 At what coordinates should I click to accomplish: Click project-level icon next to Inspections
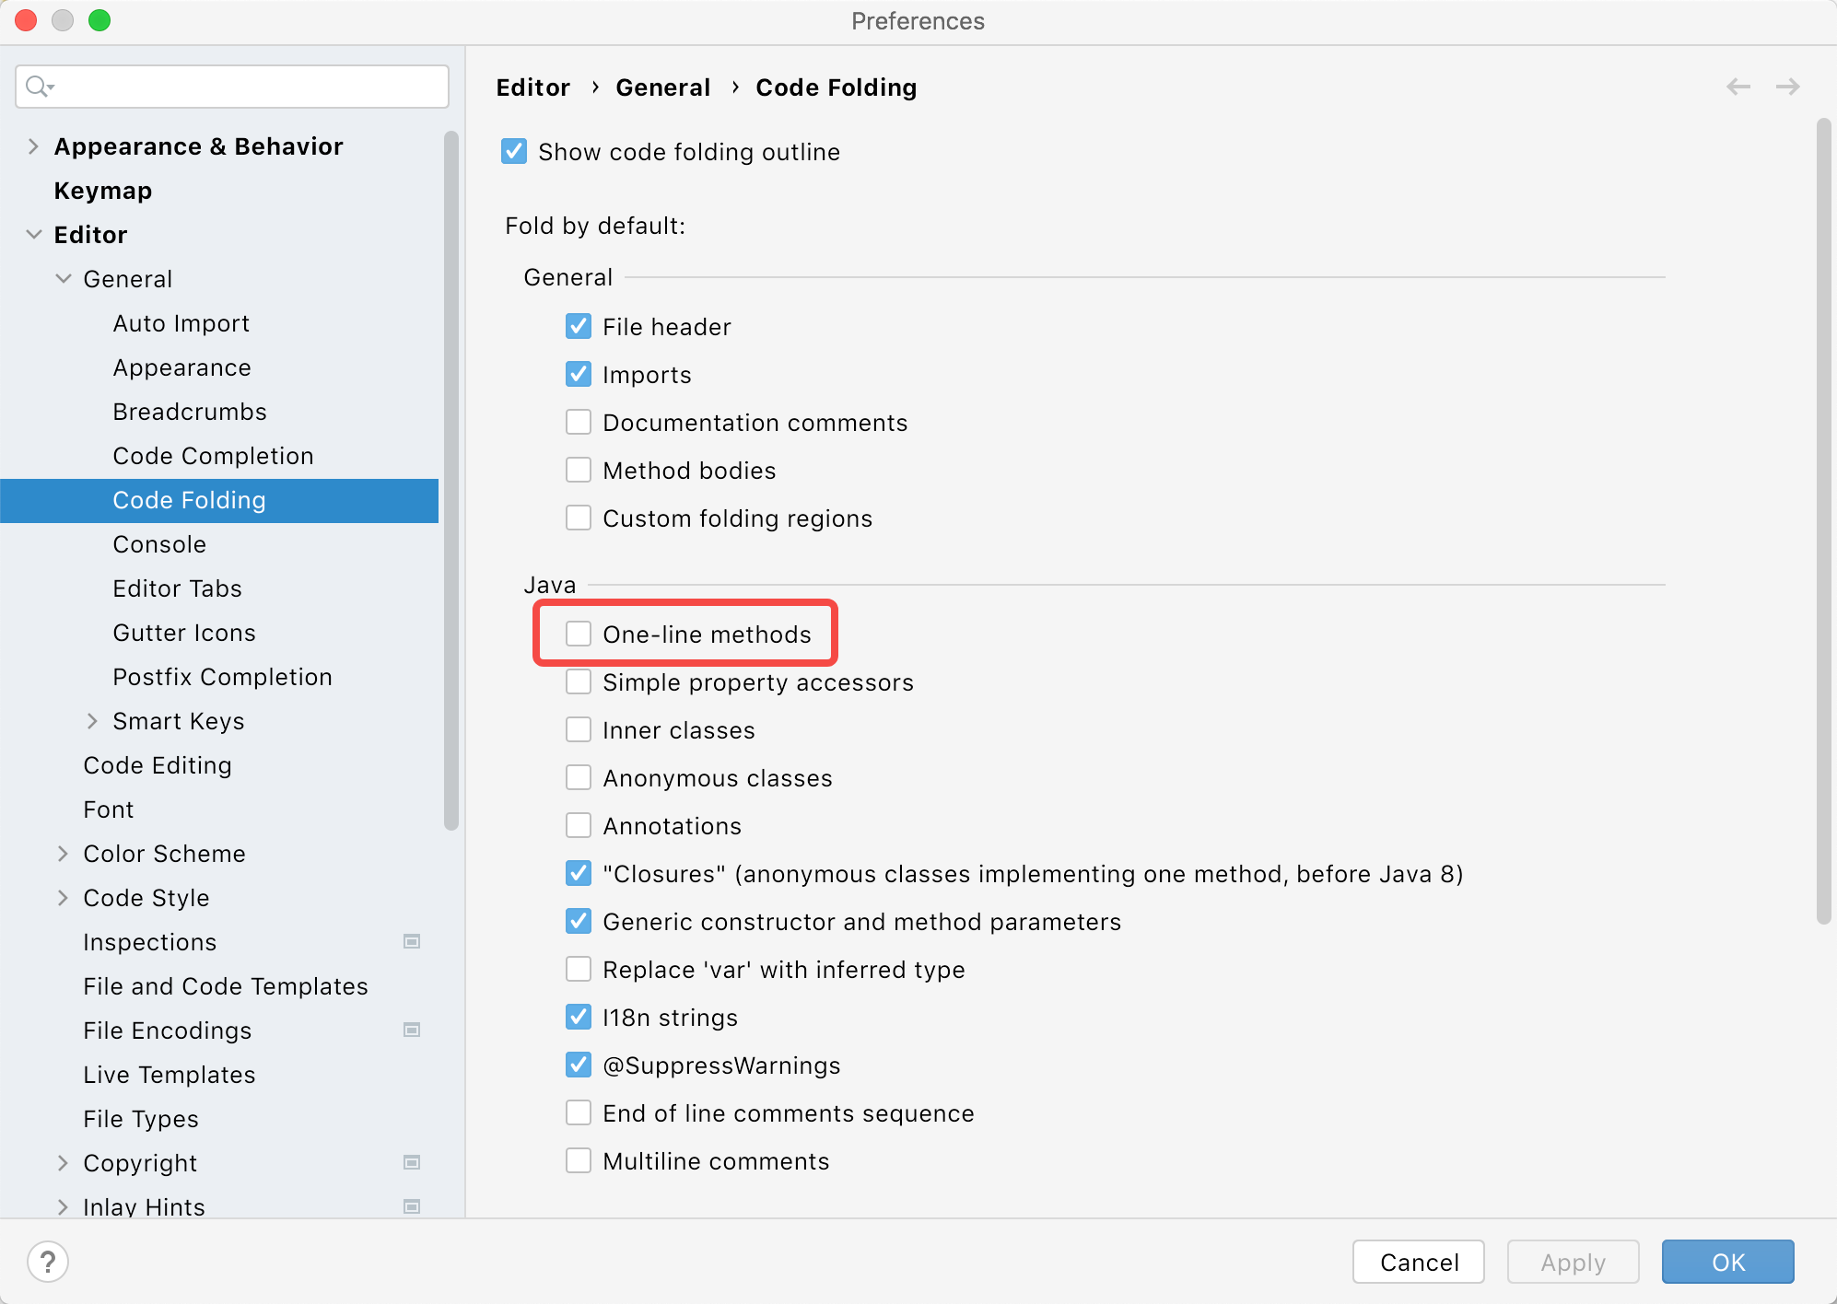click(x=412, y=941)
